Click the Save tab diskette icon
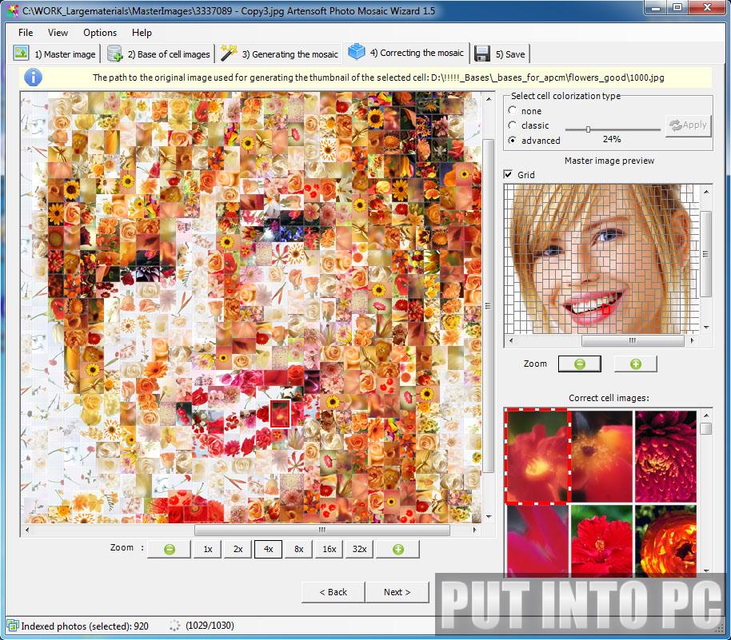Screen dimensions: 731x640 pos(480,54)
